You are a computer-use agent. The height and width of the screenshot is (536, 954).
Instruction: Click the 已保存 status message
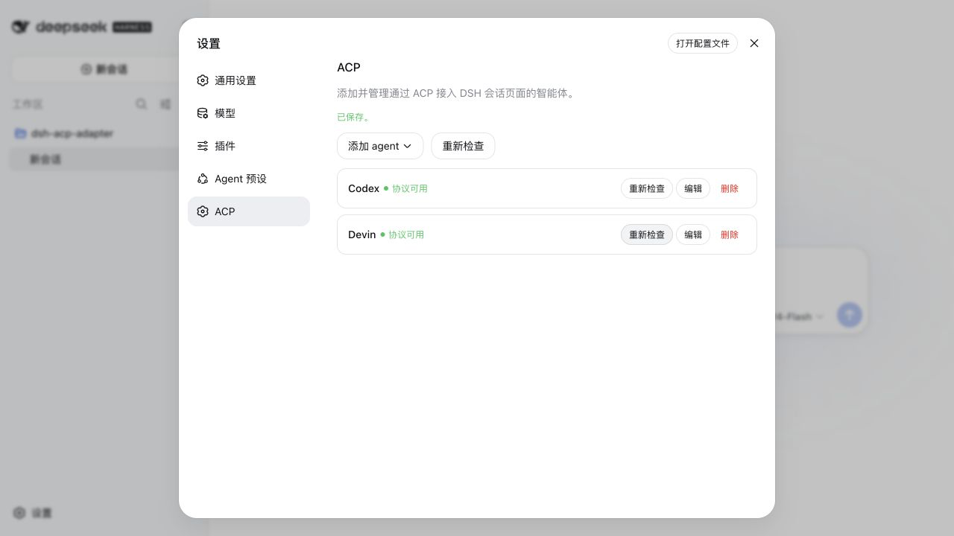pos(353,117)
